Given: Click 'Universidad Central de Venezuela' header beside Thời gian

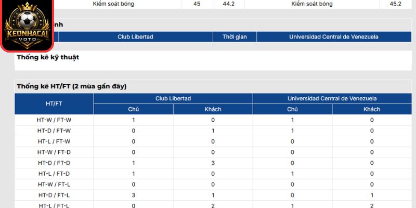Looking at the screenshot, I should (334, 37).
